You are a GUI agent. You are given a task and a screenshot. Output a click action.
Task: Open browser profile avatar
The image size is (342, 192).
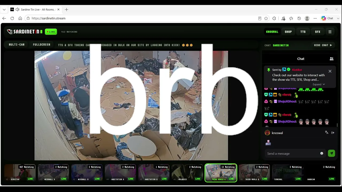tap(307, 18)
